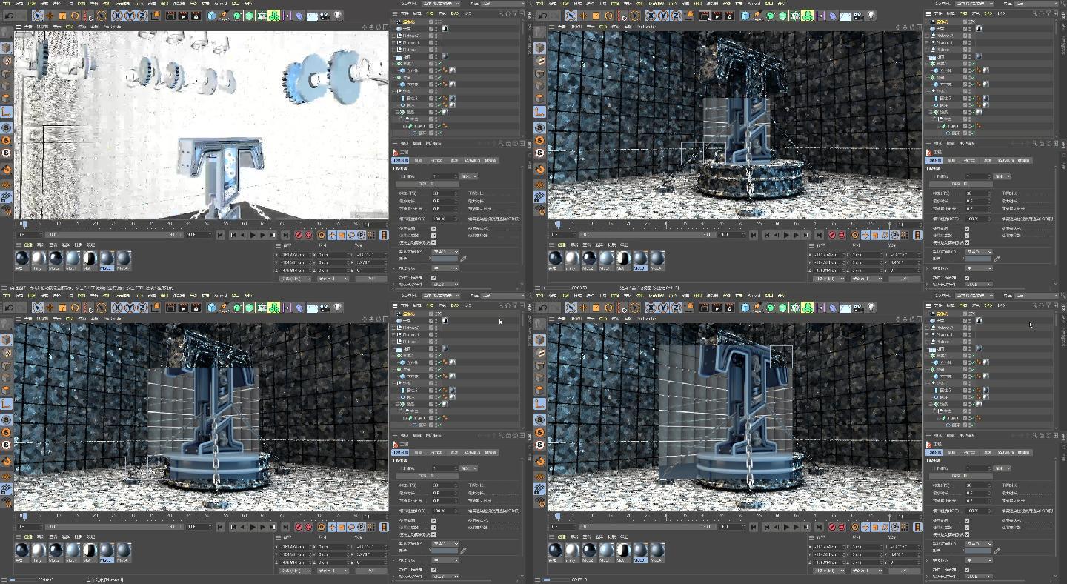
Task: Open the unit dropdown in top-left attributes
Action: point(469,176)
